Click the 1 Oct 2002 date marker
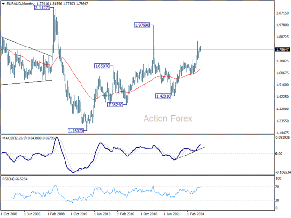 click(x=9, y=214)
